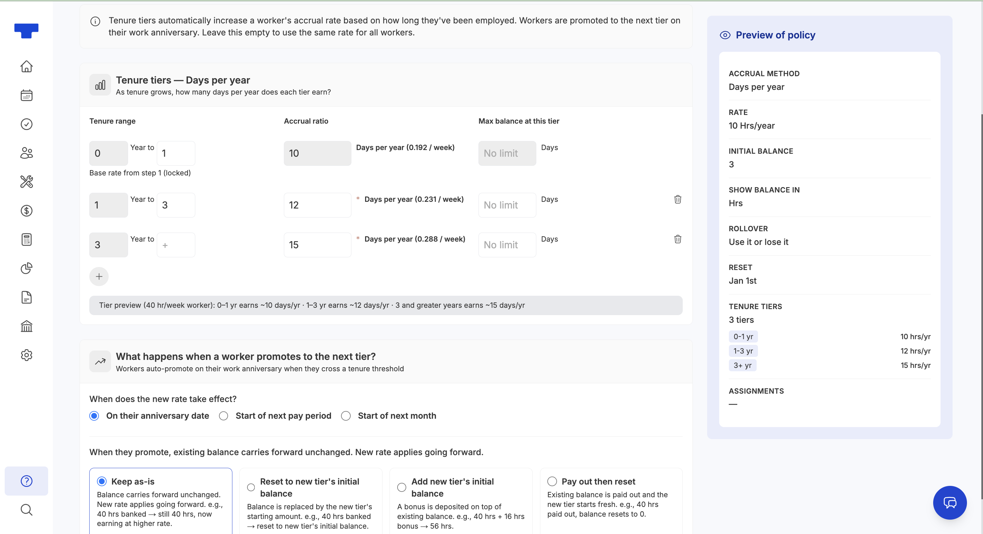View reports via the pie chart icon

pyautogui.click(x=26, y=269)
